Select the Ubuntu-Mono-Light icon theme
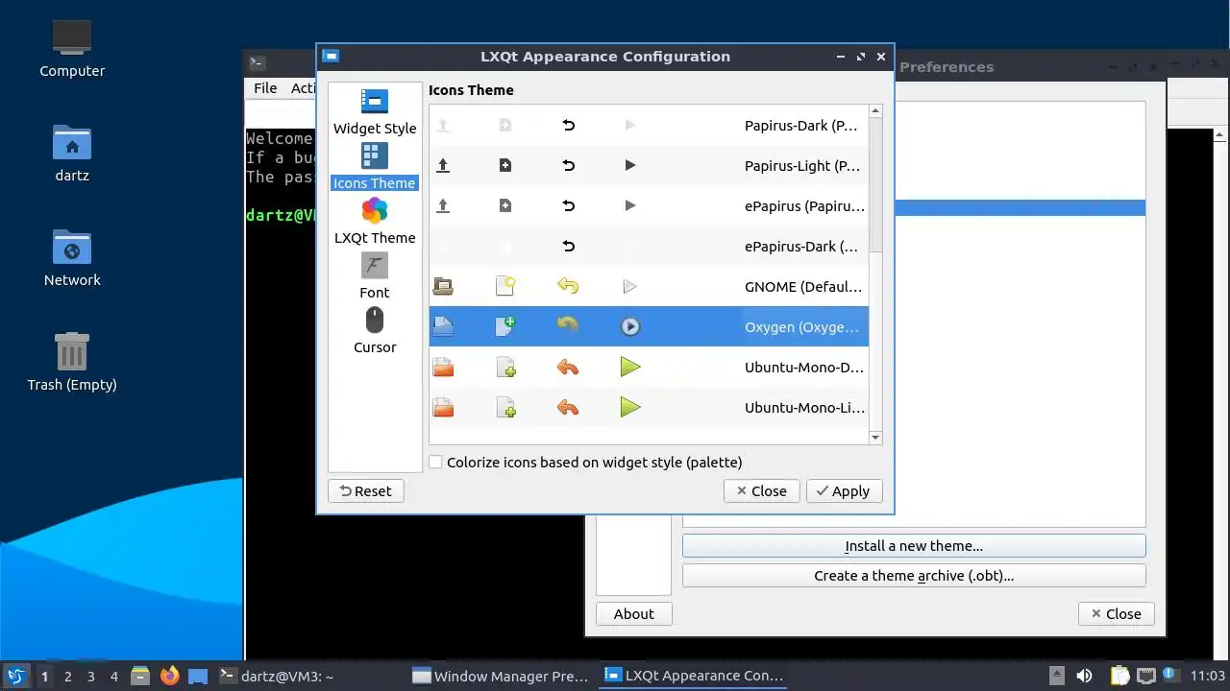 point(649,408)
